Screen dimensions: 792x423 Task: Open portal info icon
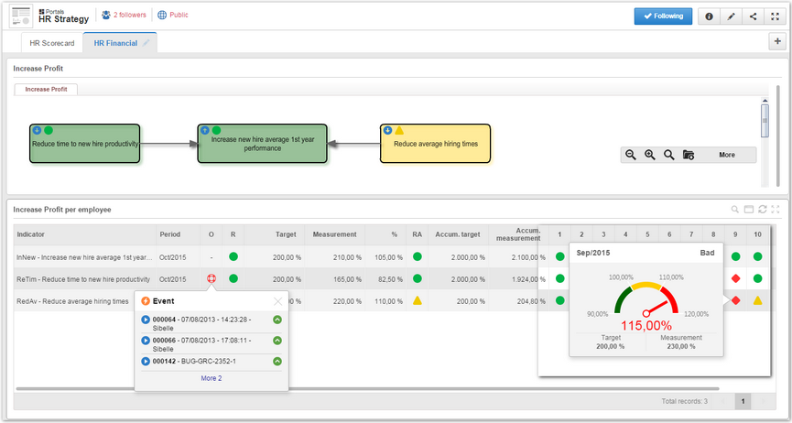pos(709,16)
